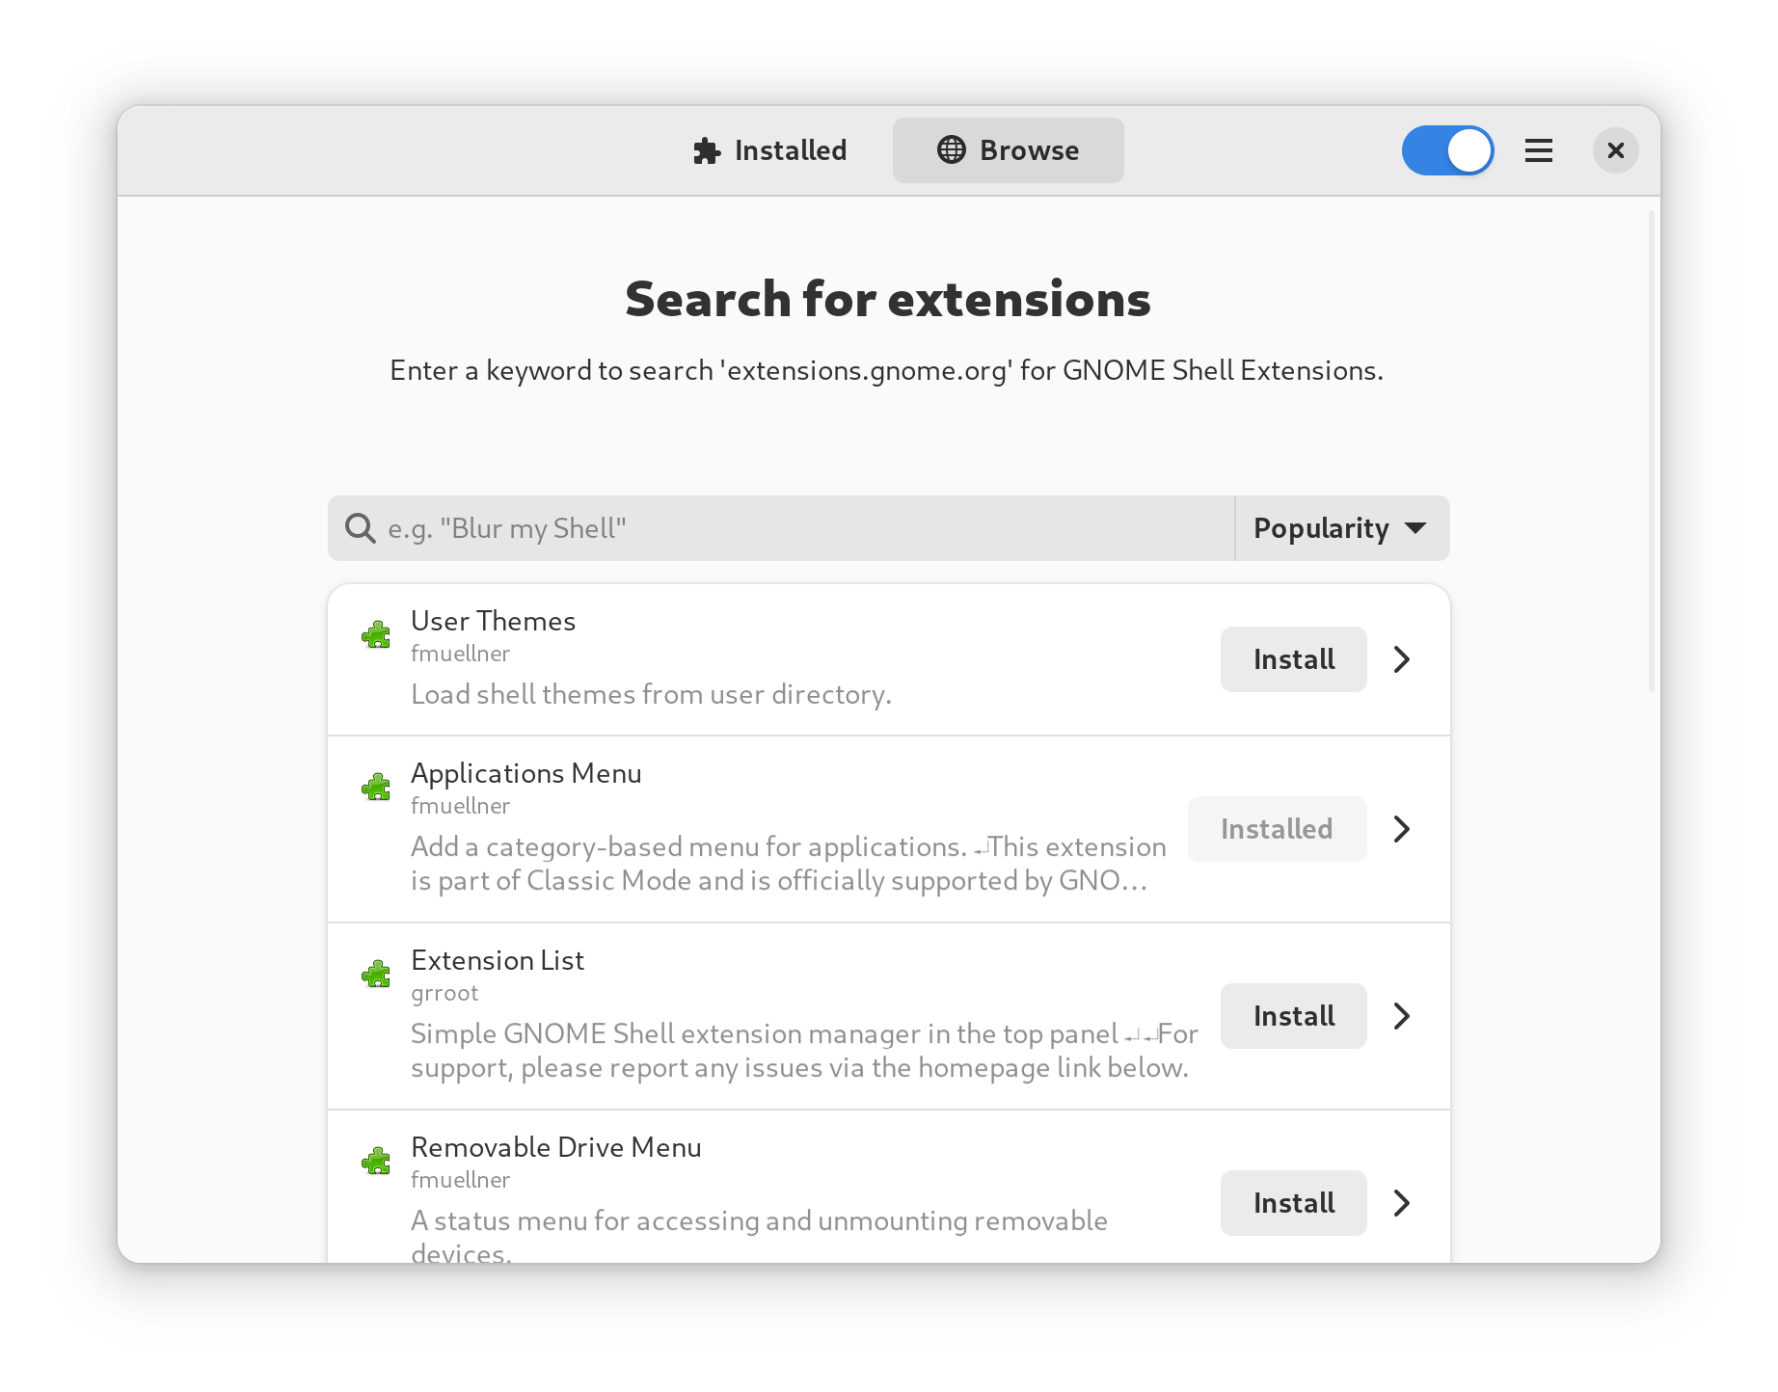Install the User Themes extension
The height and width of the screenshot is (1392, 1778).
tap(1293, 659)
